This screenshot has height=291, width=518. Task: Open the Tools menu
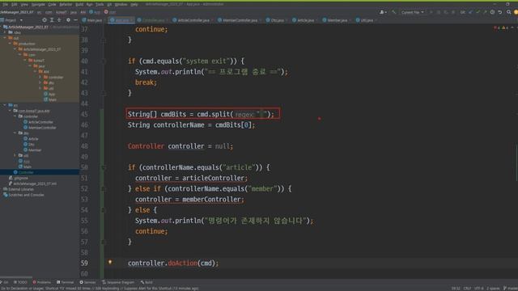[100, 4]
